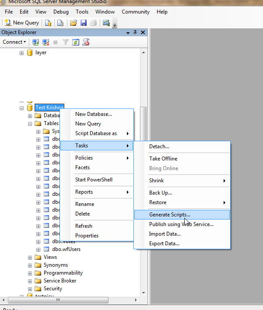The height and width of the screenshot is (310, 263).
Task: Select Detach... in Tasks submenu
Action: [x=182, y=146]
